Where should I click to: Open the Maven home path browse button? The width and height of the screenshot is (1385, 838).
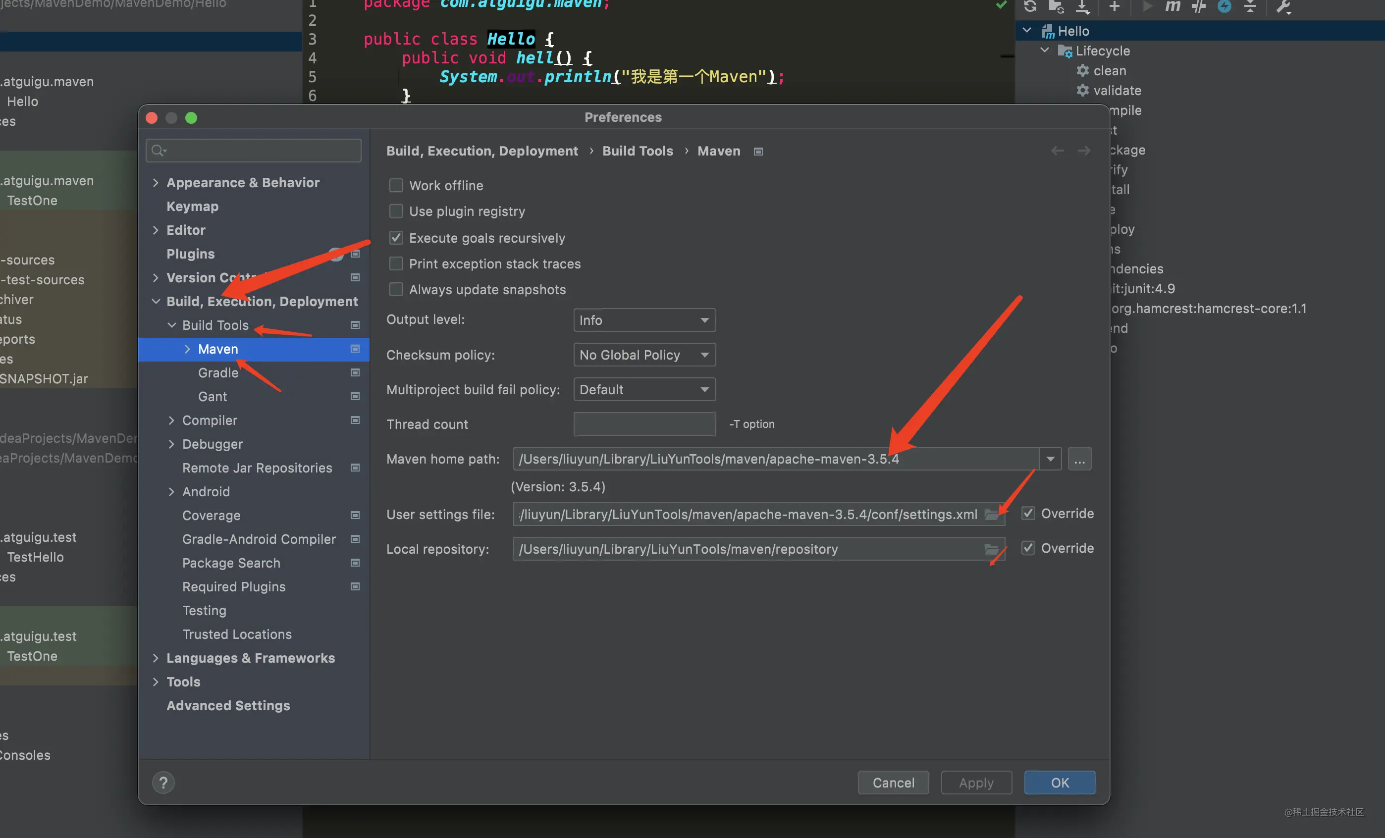pos(1079,459)
